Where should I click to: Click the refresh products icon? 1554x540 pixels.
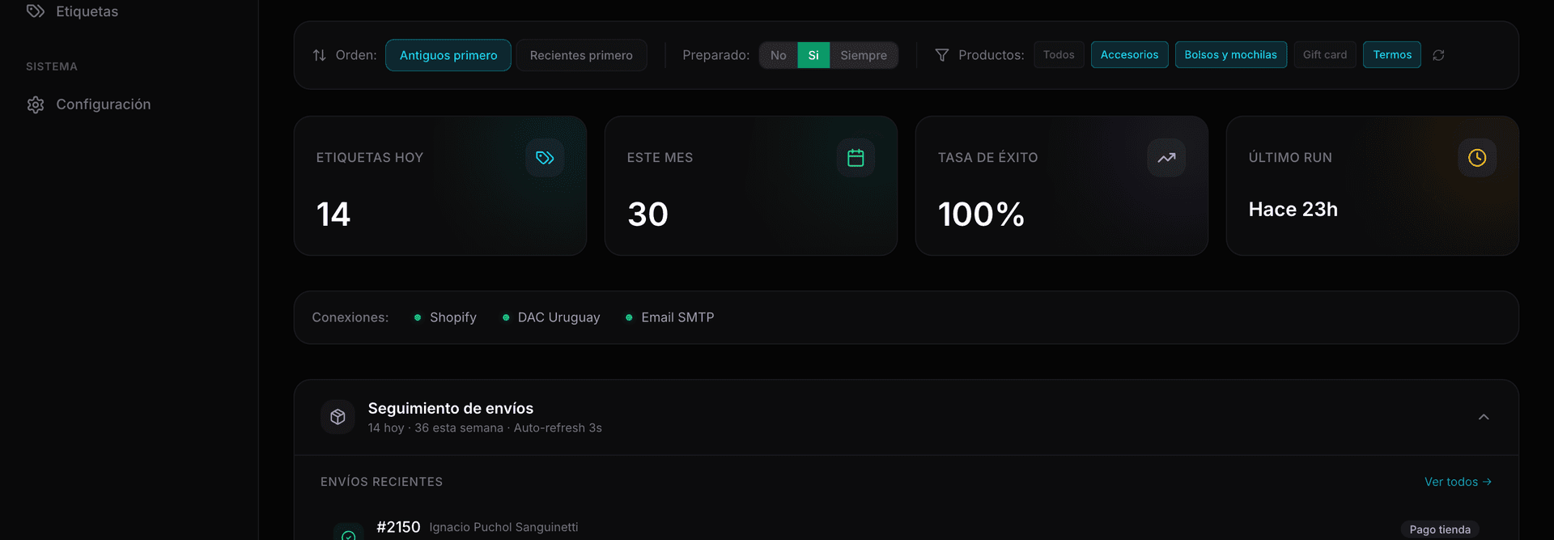[x=1438, y=55]
